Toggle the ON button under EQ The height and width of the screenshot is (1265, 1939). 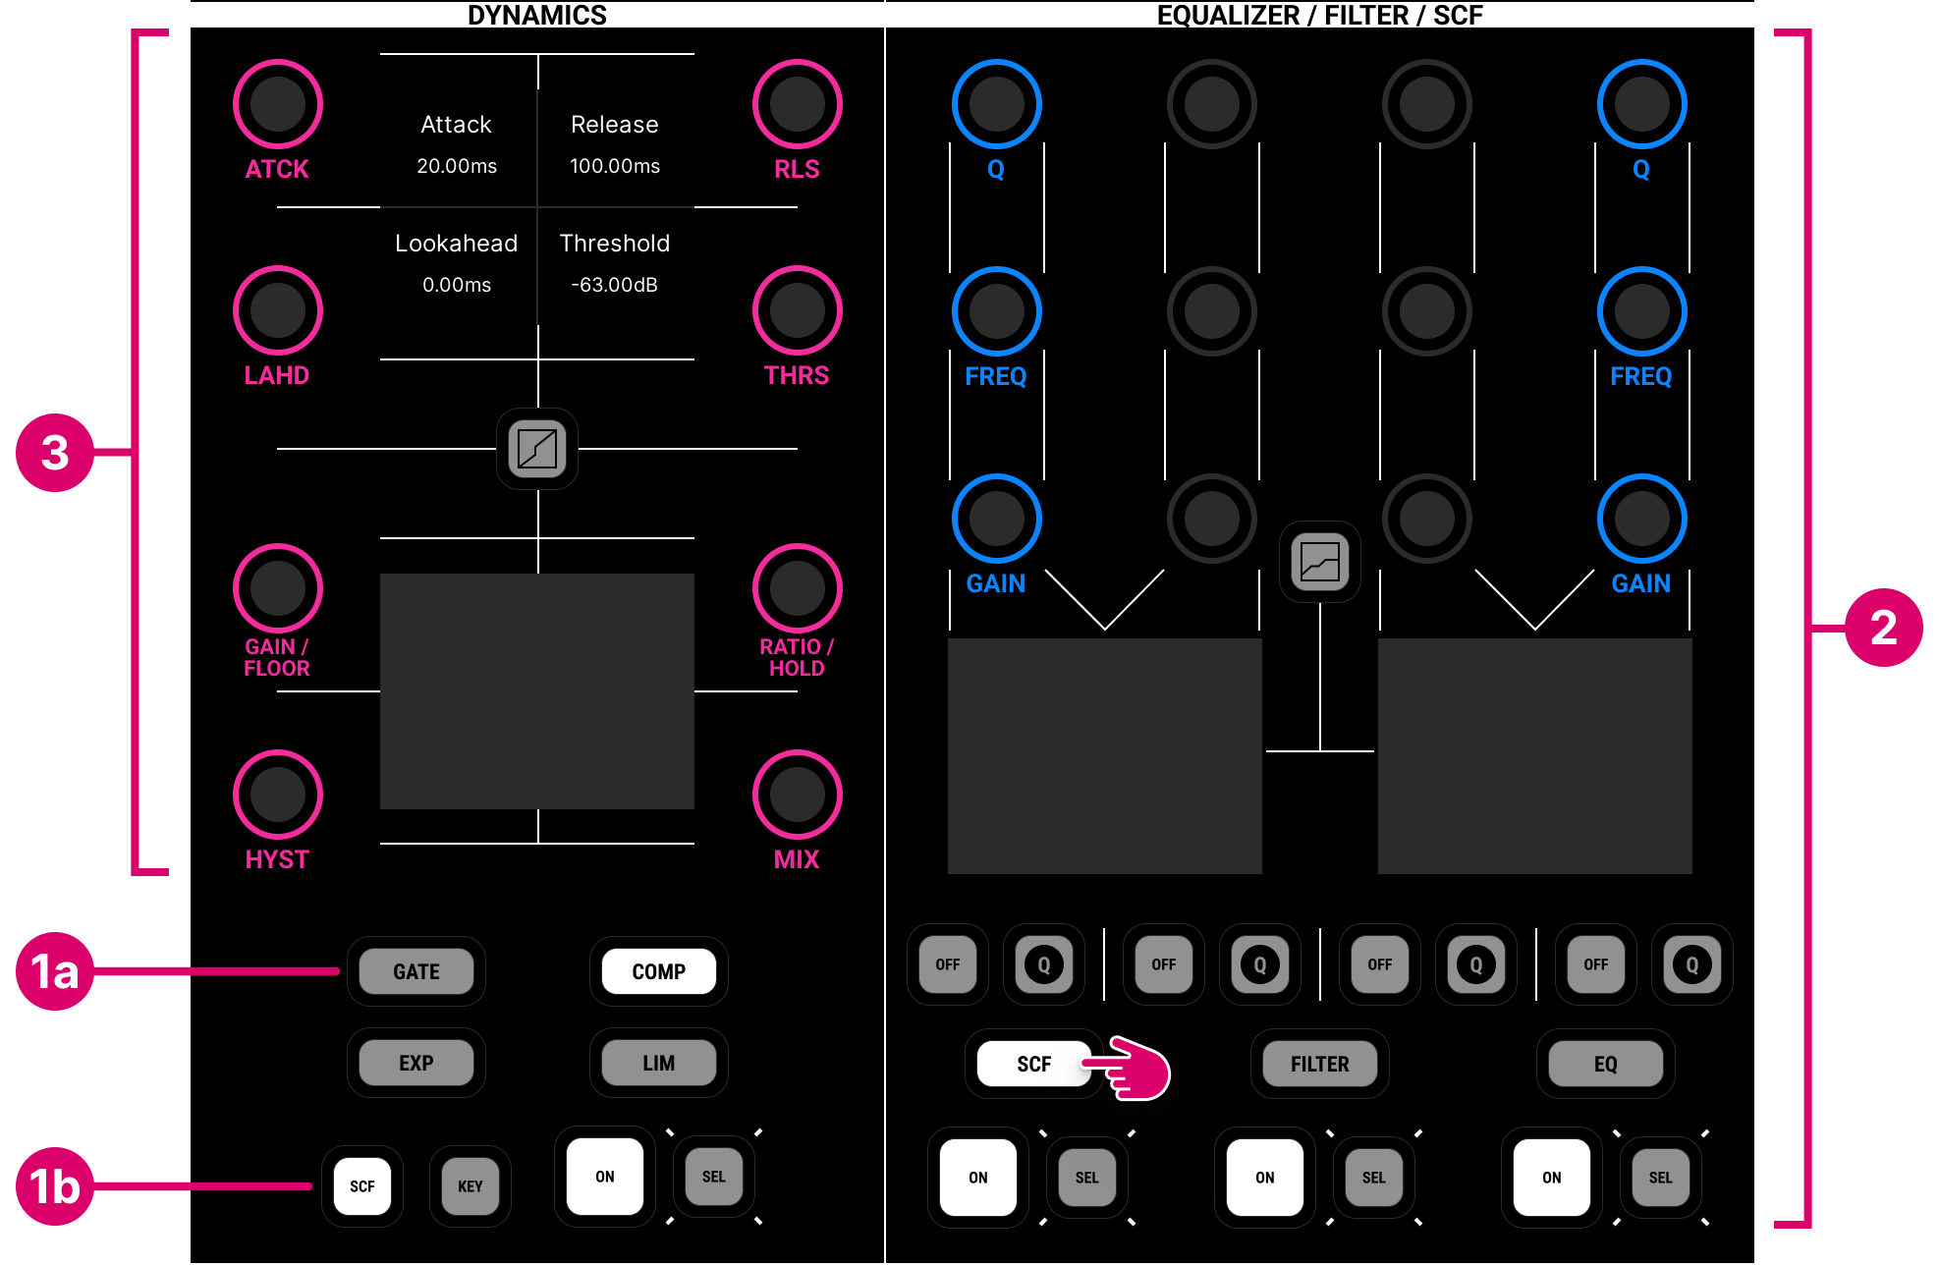(1551, 1178)
